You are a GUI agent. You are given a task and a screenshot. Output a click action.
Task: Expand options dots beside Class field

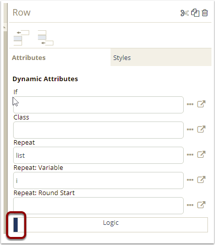190,130
